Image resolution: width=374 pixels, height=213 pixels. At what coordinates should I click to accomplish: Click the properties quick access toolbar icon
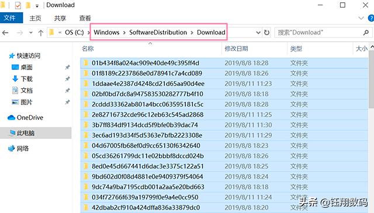[18, 5]
